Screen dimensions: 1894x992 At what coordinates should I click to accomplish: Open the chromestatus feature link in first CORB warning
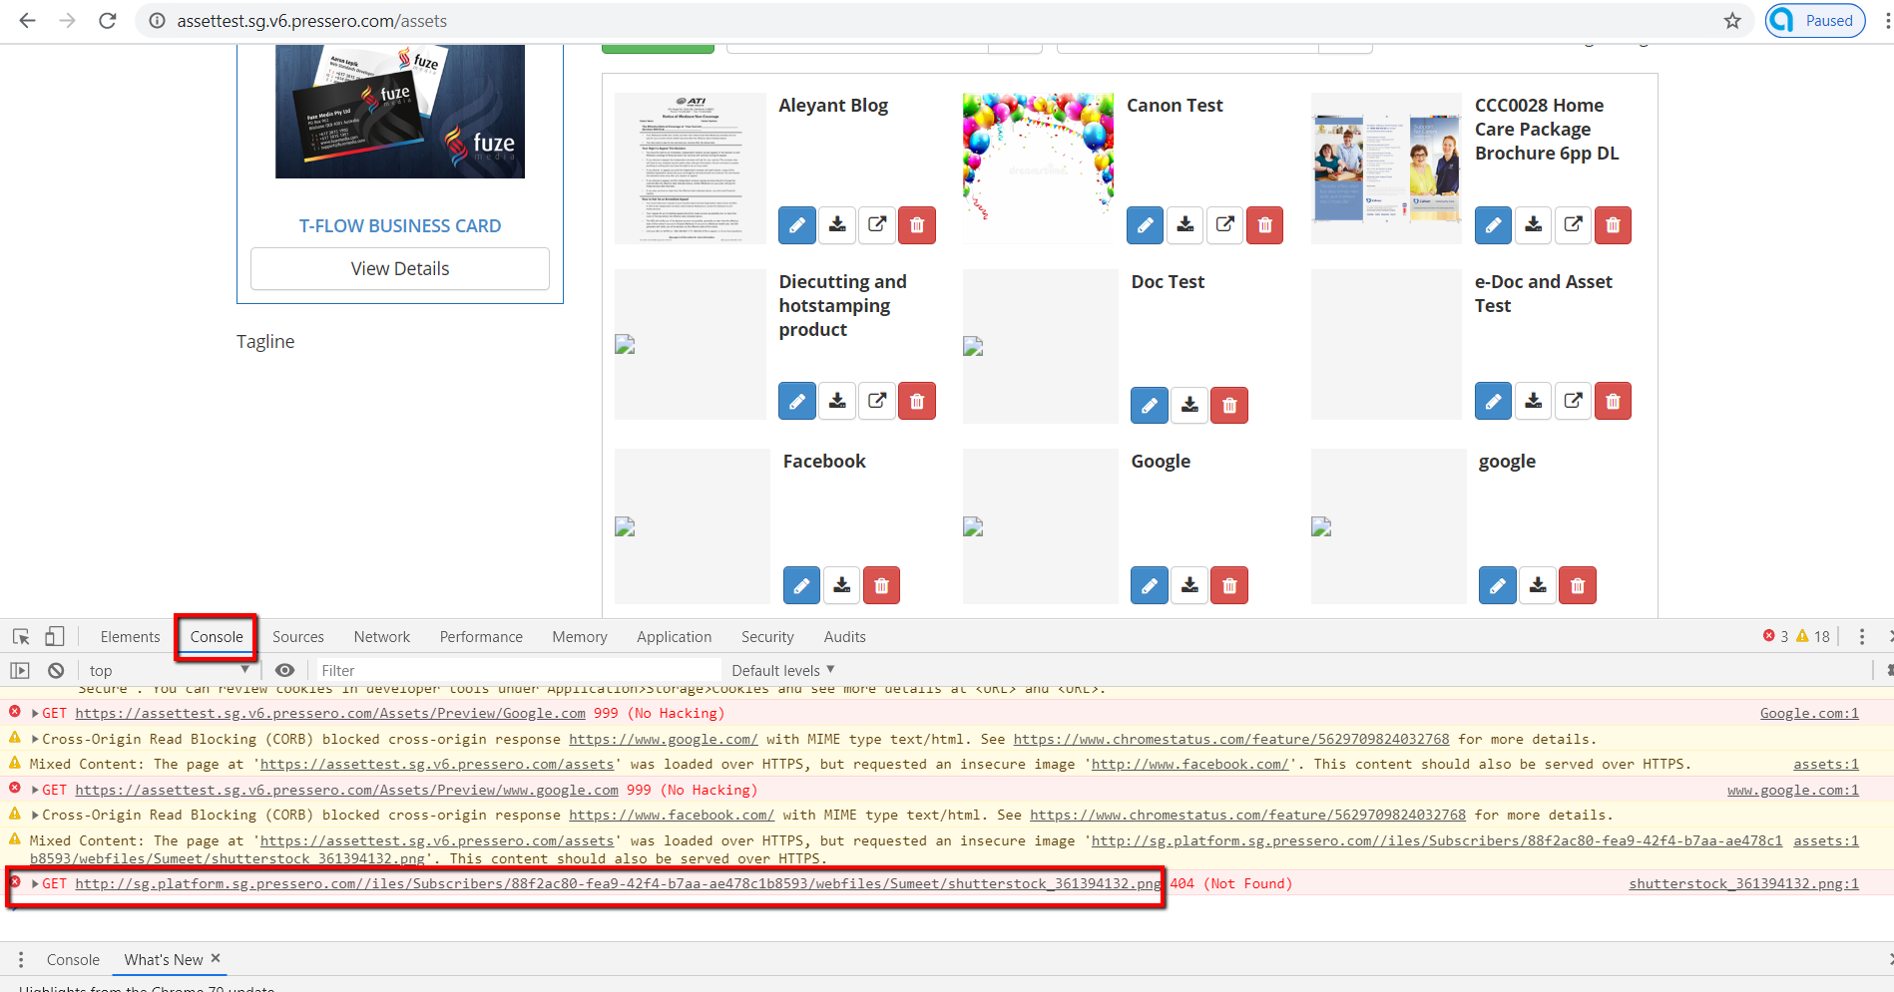point(1231,740)
